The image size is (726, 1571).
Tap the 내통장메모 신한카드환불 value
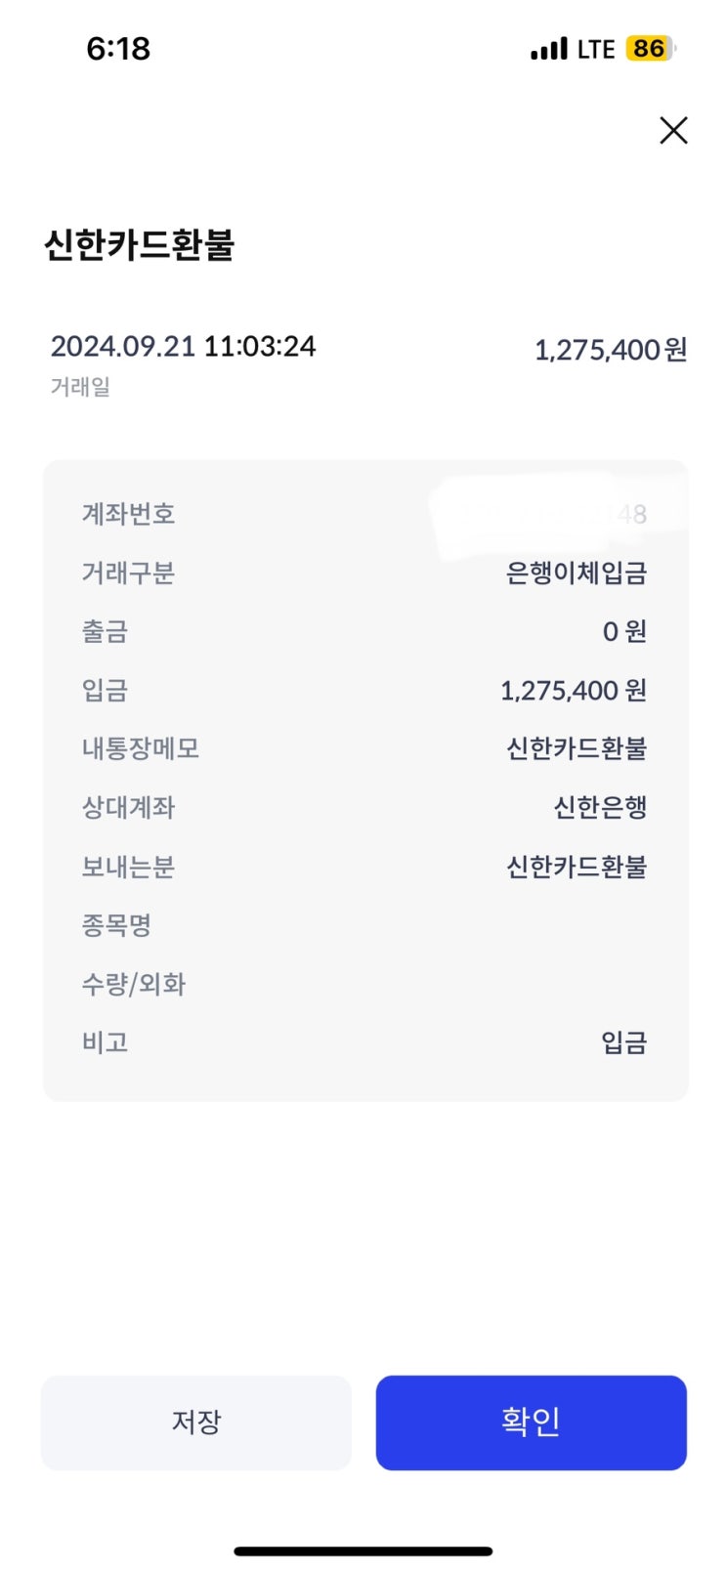[577, 748]
